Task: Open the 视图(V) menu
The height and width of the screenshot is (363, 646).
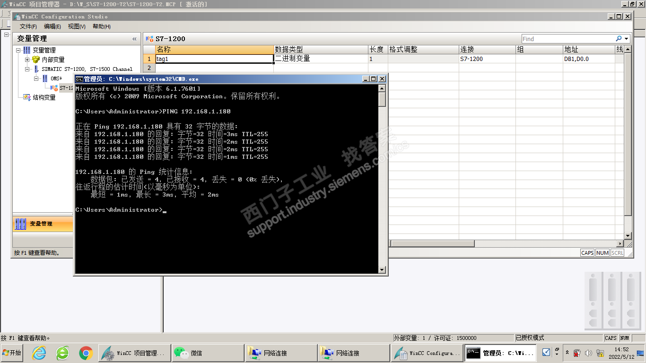Action: [77, 26]
